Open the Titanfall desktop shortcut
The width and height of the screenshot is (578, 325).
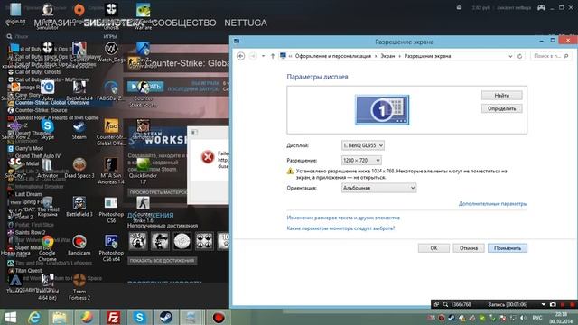[15, 284]
